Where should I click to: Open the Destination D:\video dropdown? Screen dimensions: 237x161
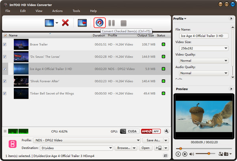point(76,148)
